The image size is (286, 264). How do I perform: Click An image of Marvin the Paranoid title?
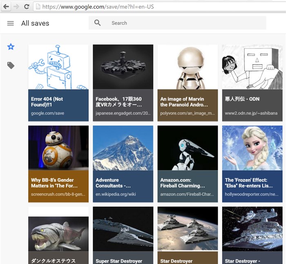point(184,102)
